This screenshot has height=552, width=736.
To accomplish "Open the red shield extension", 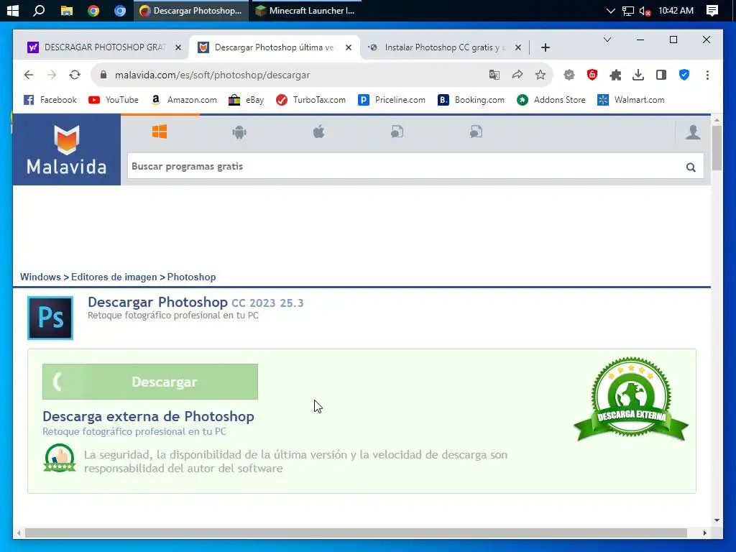I will point(592,75).
